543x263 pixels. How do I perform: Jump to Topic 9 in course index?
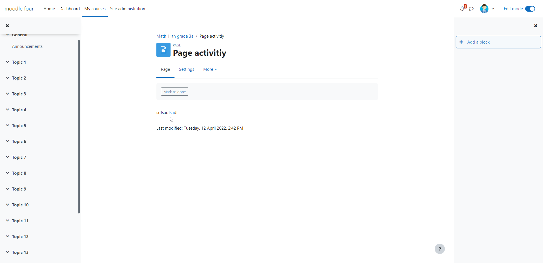(19, 189)
